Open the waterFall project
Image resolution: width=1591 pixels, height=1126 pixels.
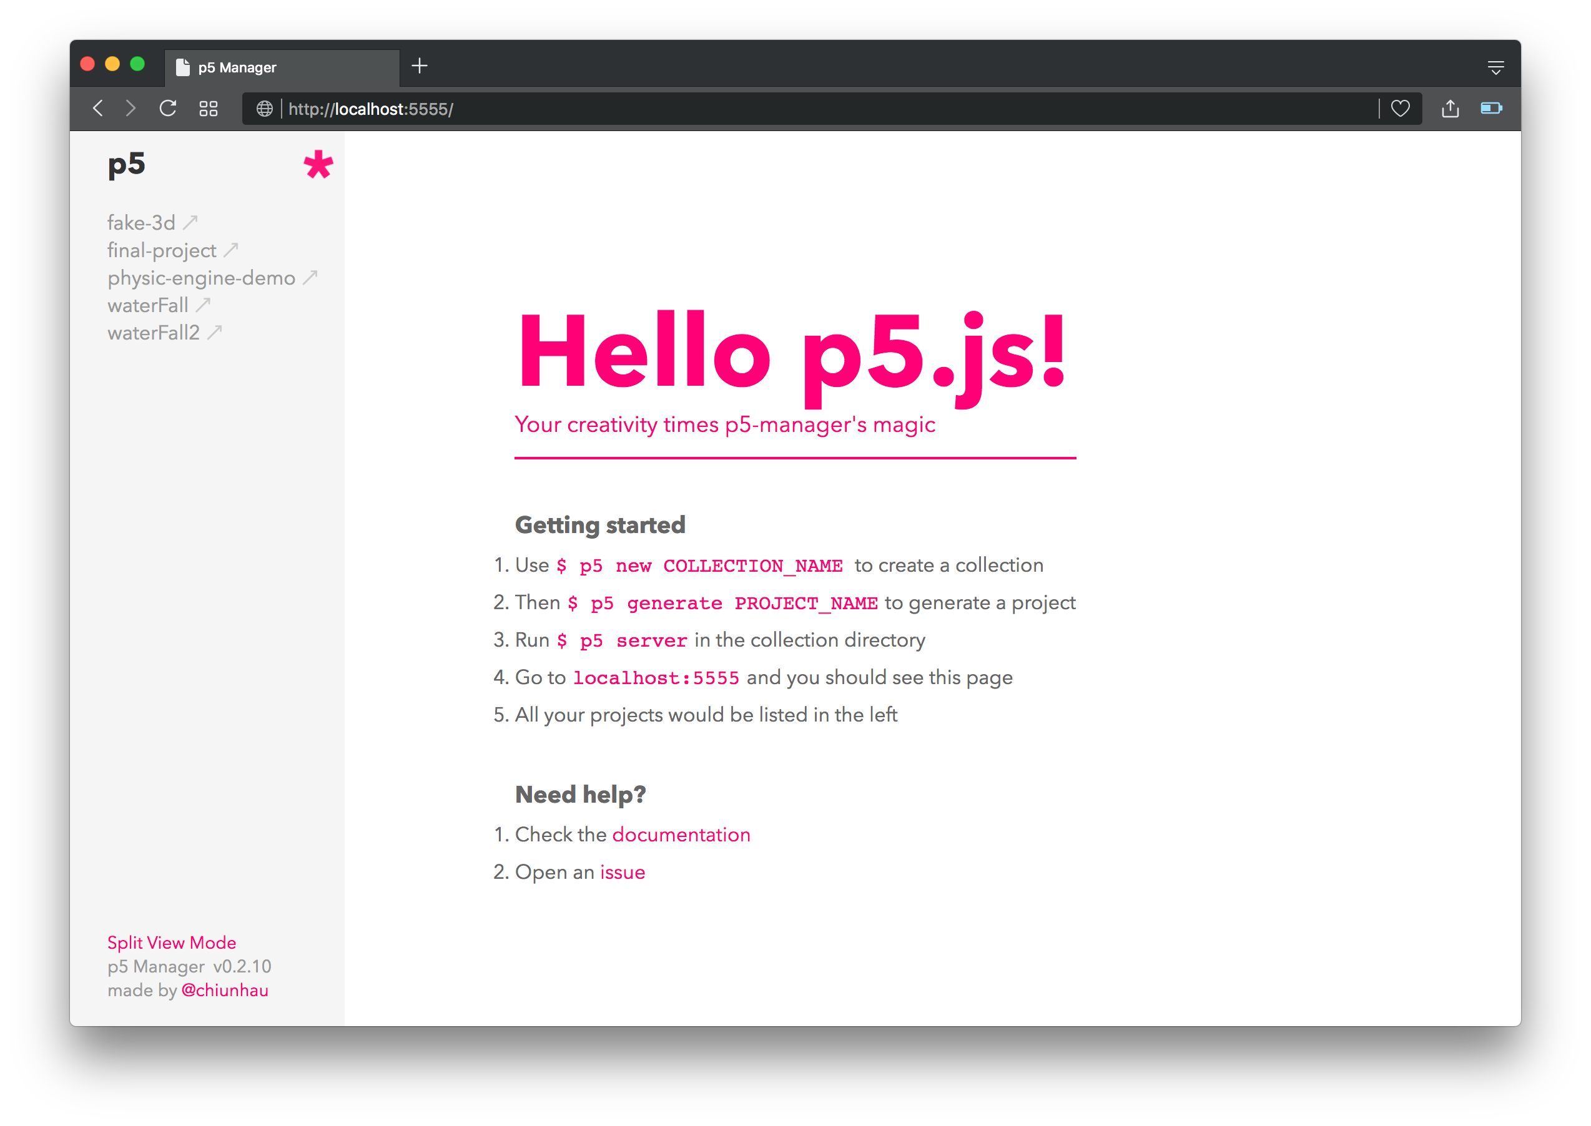(148, 305)
